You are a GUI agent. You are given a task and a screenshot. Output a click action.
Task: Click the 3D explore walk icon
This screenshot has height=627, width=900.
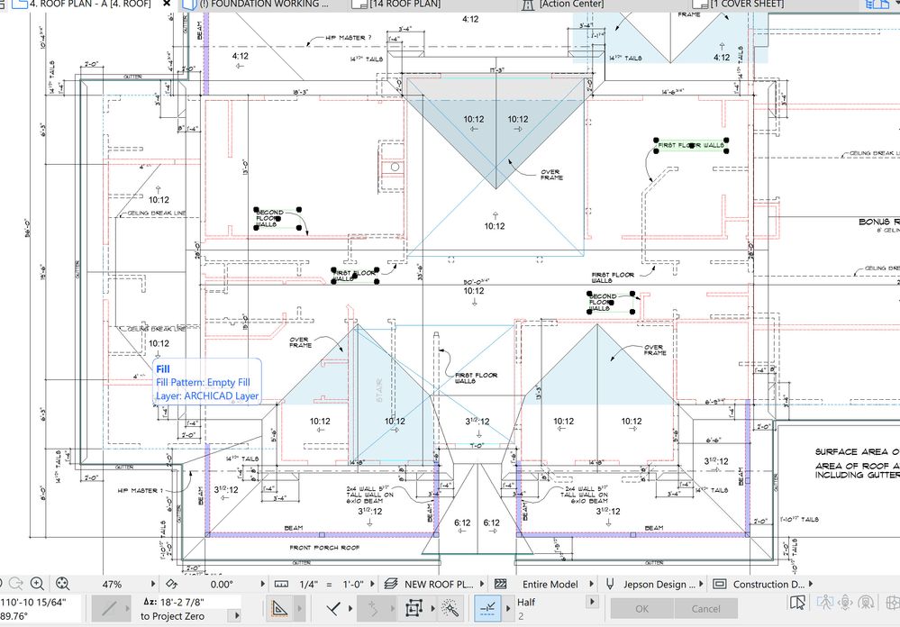coord(825,603)
